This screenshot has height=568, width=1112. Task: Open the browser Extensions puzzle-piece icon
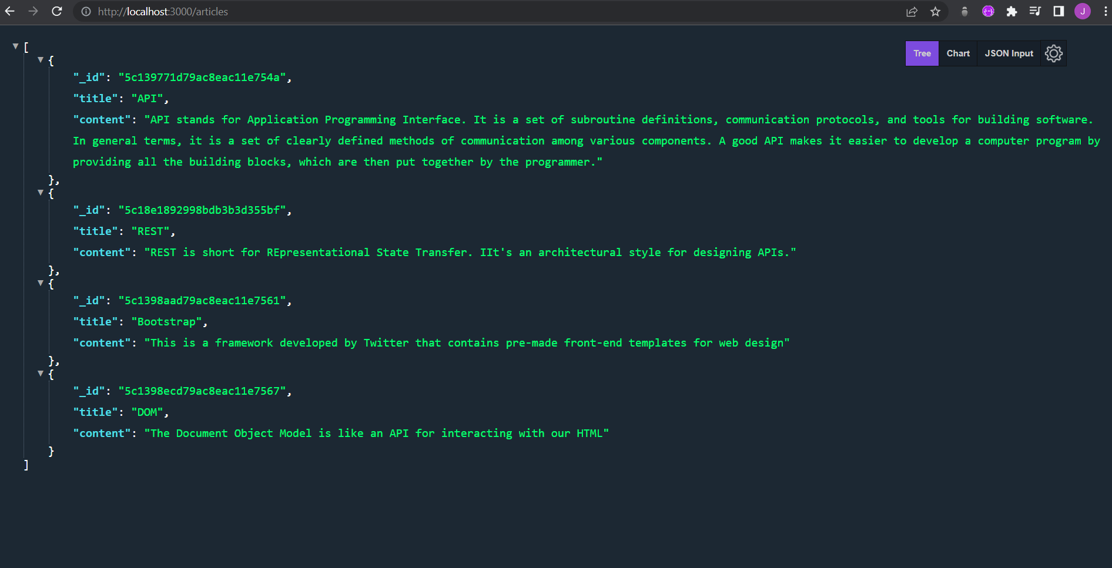click(1011, 11)
